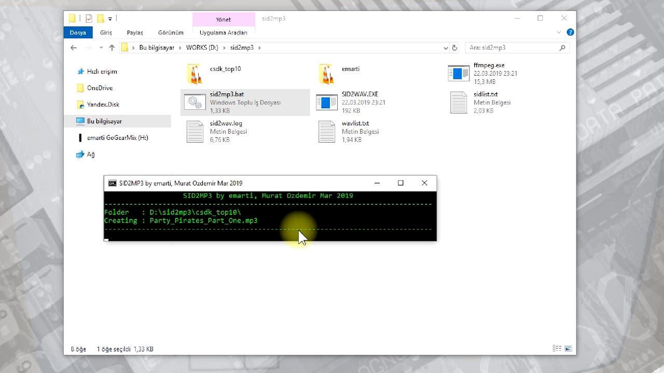Screen dimensions: 664x373
Task: Select the ffmpeg.exe file icon
Action: click(x=459, y=74)
